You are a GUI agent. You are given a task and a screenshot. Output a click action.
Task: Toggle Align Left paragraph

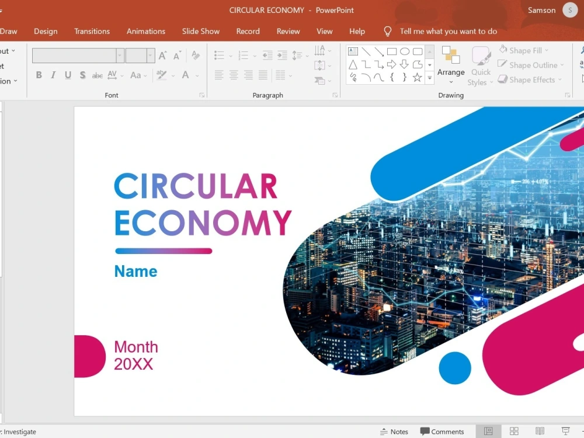(x=219, y=75)
